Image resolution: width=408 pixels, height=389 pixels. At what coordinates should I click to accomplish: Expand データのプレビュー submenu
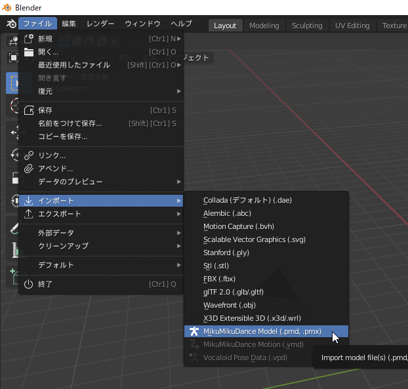pos(101,182)
